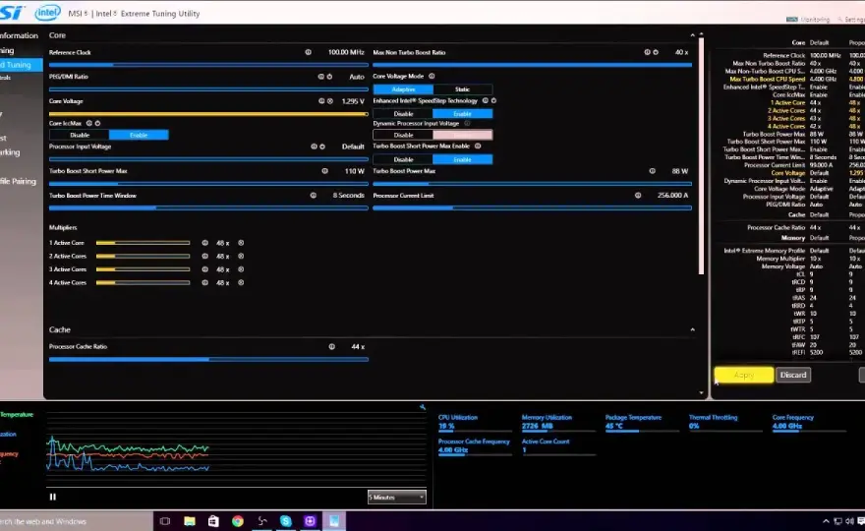Click the power icon next to Core IccMax
The image size is (865, 531).
(x=97, y=123)
